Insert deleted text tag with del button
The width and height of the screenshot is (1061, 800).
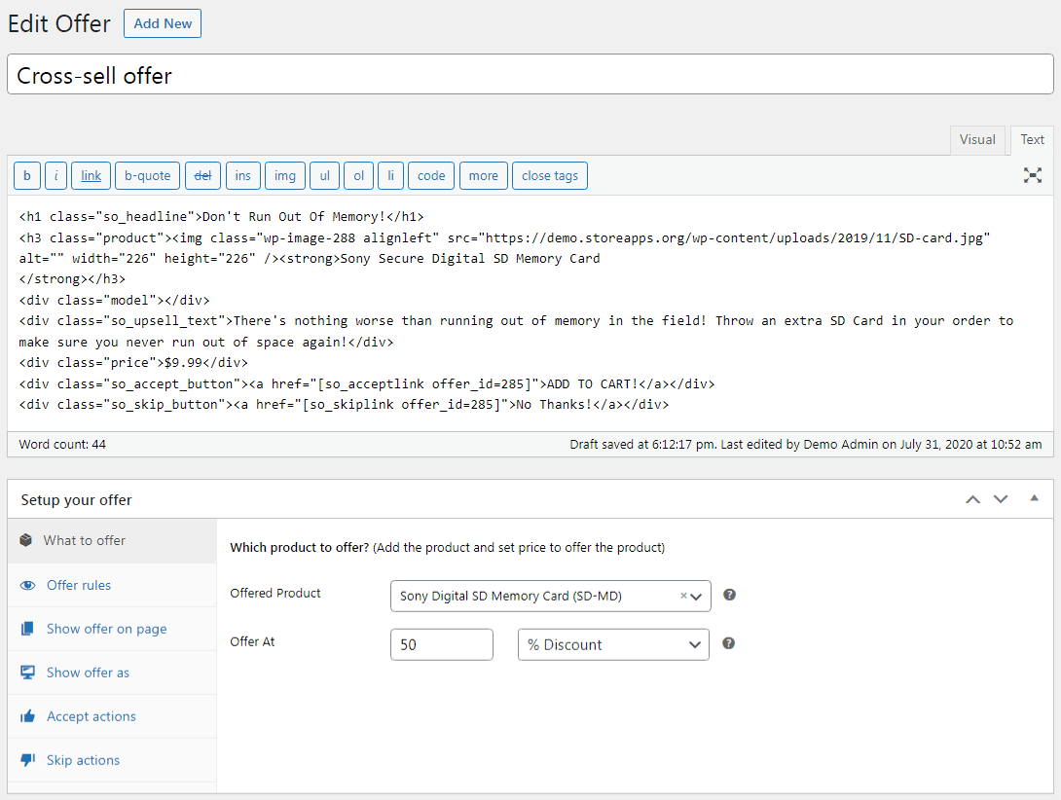point(203,176)
